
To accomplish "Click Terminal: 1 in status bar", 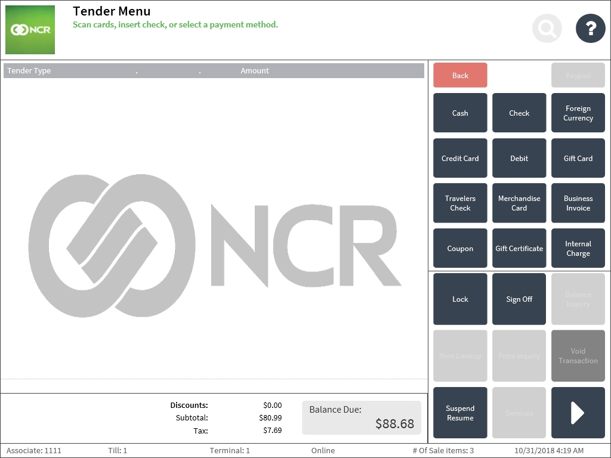I will click(x=230, y=451).
